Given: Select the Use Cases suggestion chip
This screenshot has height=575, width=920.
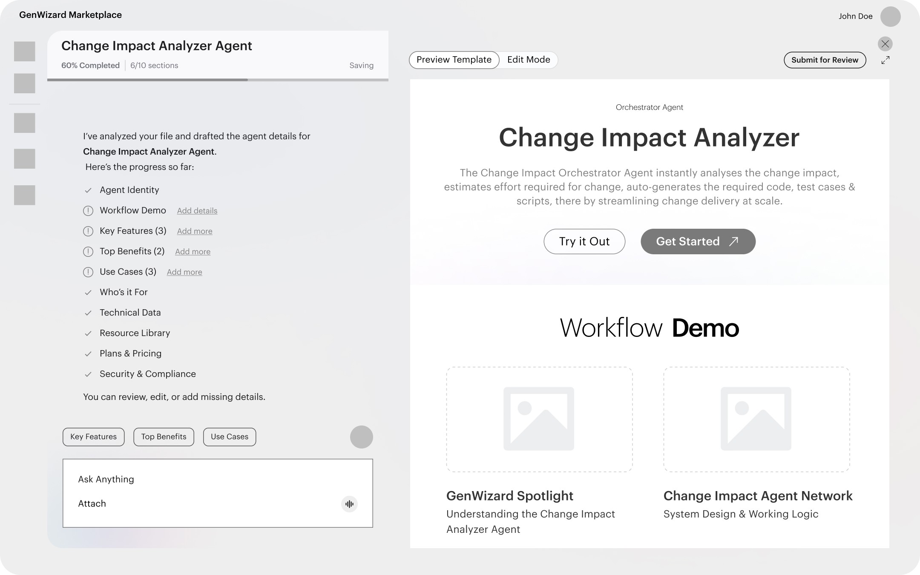Looking at the screenshot, I should coord(229,437).
